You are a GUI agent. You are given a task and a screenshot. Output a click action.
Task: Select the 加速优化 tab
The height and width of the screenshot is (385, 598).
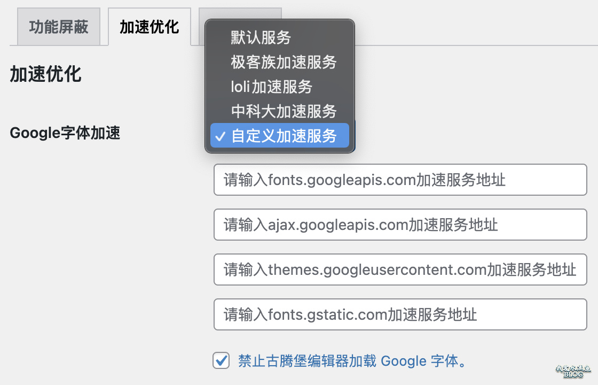click(149, 27)
